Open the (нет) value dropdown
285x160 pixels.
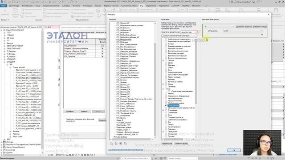244,31
